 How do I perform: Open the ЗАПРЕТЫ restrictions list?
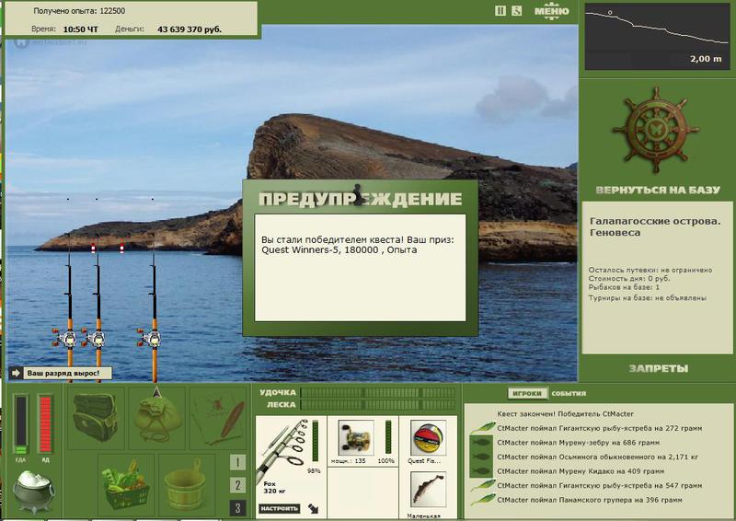coord(658,369)
